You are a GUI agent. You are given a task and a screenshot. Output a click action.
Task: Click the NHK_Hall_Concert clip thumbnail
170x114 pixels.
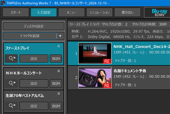click(95, 53)
